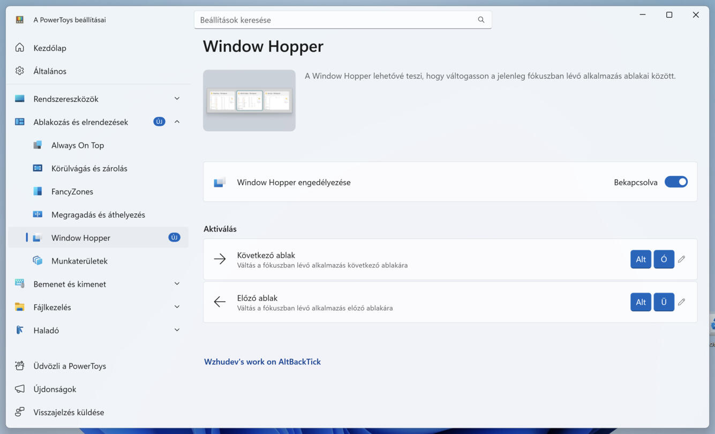
Task: Expand the Haladó chevron
Action: point(177,330)
